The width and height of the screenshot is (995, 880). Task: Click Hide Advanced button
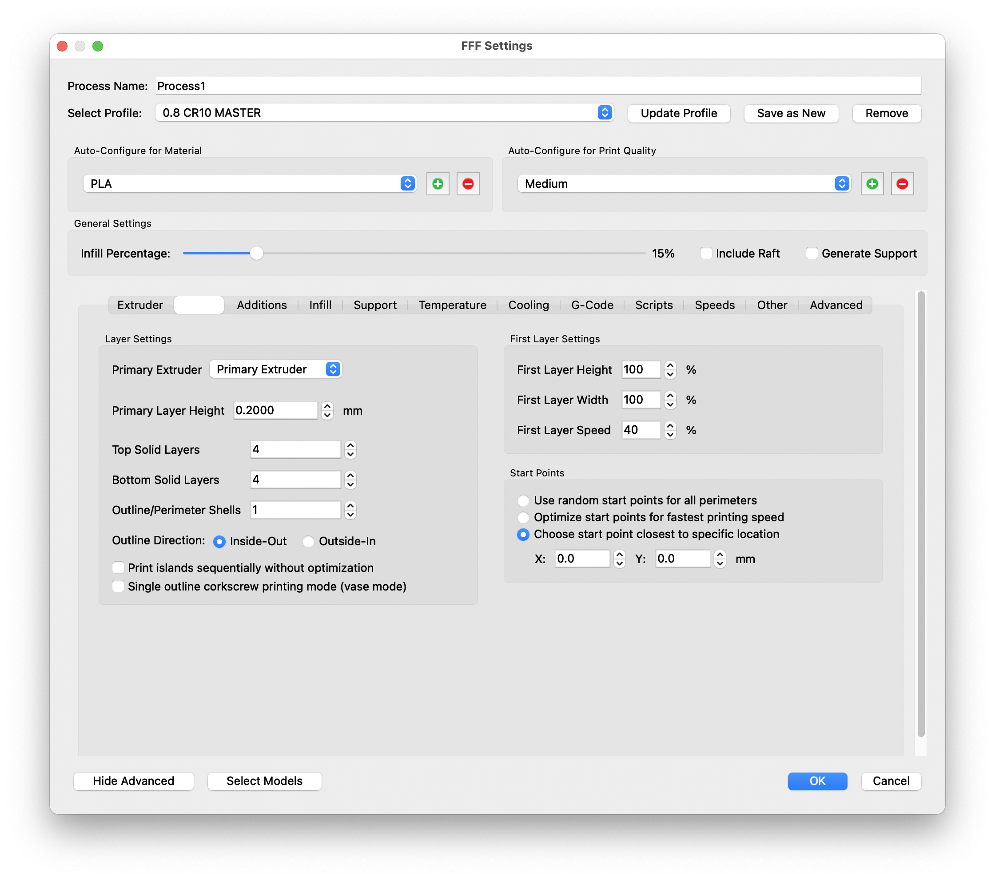point(133,781)
